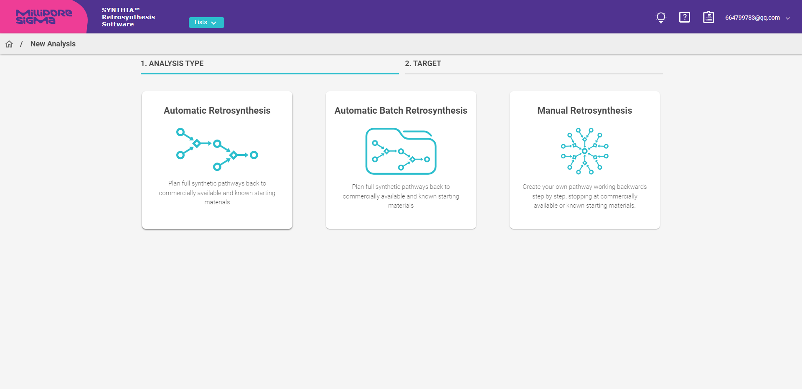The height and width of the screenshot is (389, 802).
Task: Click the New Analysis breadcrumb link
Action: (53, 44)
